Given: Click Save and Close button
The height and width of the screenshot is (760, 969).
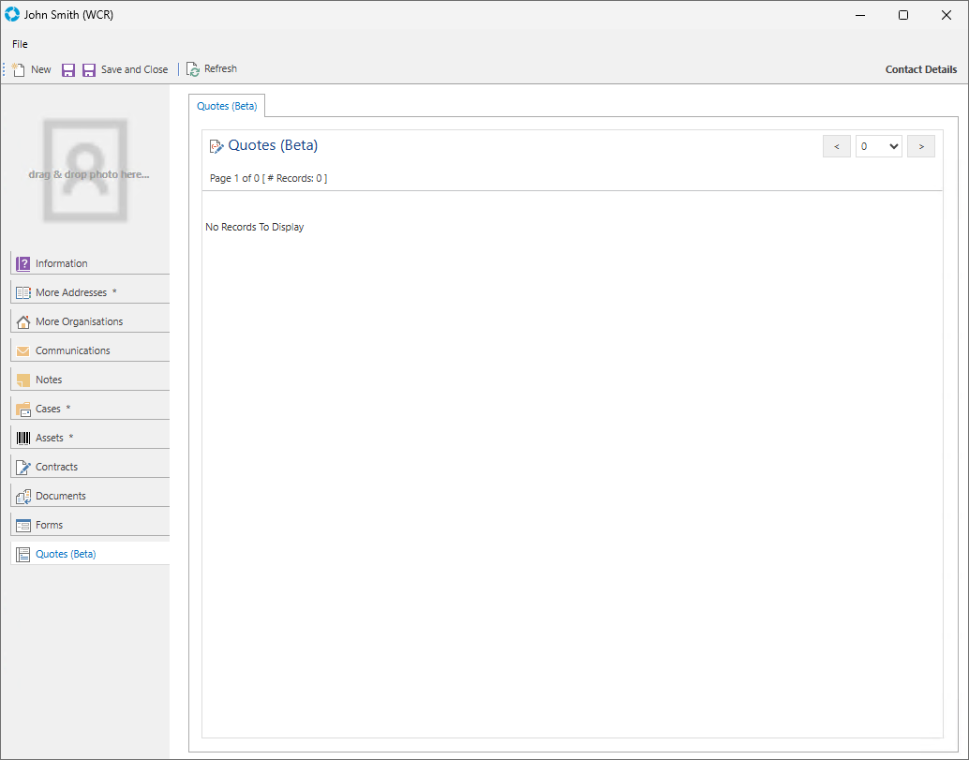Looking at the screenshot, I should 126,69.
